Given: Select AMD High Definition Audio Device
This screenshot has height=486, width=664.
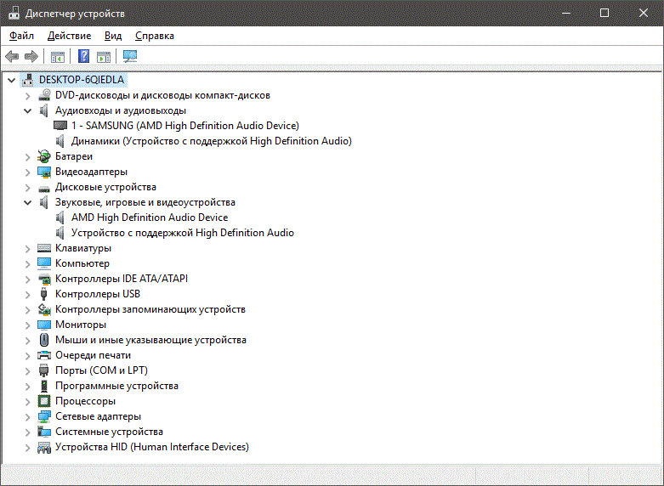Looking at the screenshot, I should 150,218.
